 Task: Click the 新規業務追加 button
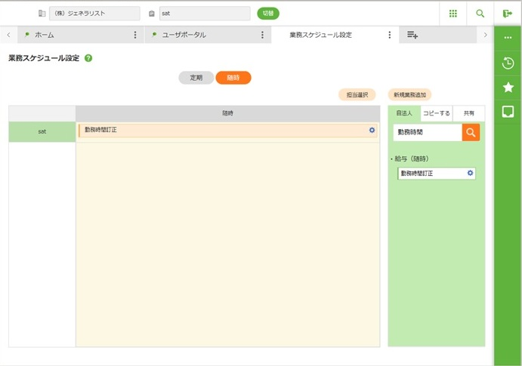tap(409, 95)
